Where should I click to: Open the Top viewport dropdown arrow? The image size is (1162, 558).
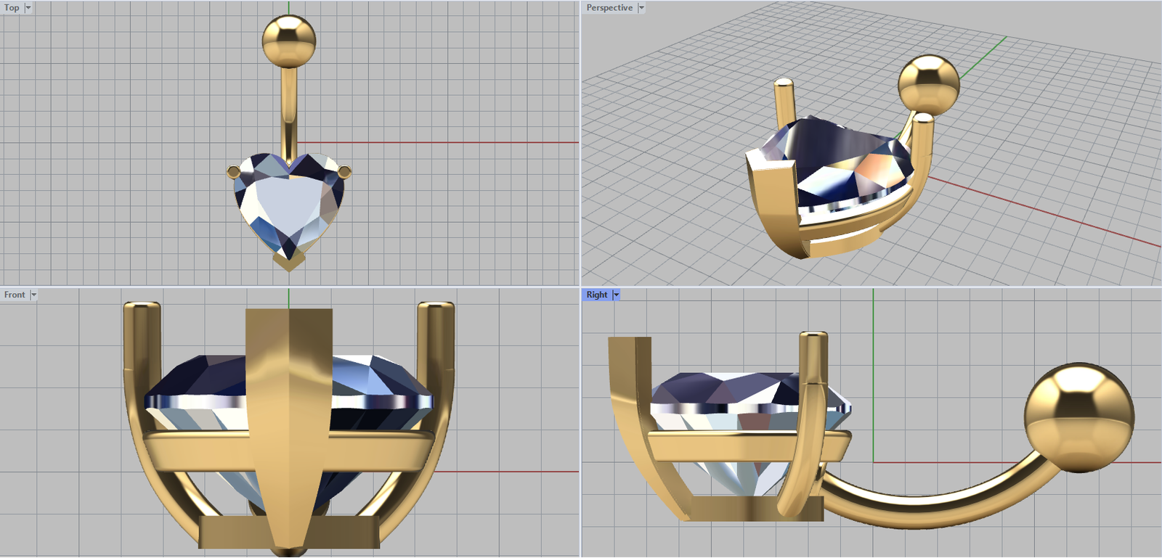[28, 8]
